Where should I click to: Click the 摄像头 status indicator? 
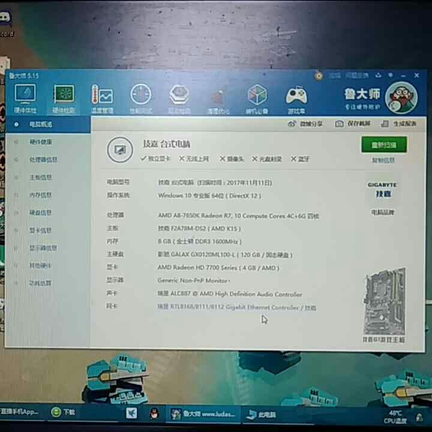point(232,159)
